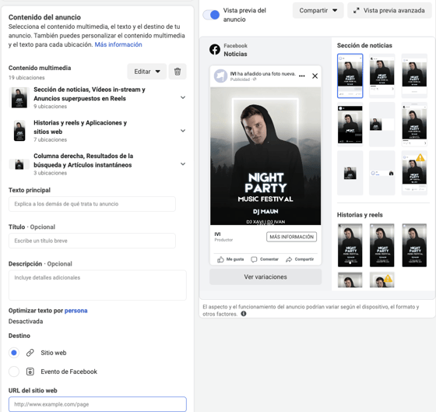Delete multimedia content with trash icon

point(178,72)
